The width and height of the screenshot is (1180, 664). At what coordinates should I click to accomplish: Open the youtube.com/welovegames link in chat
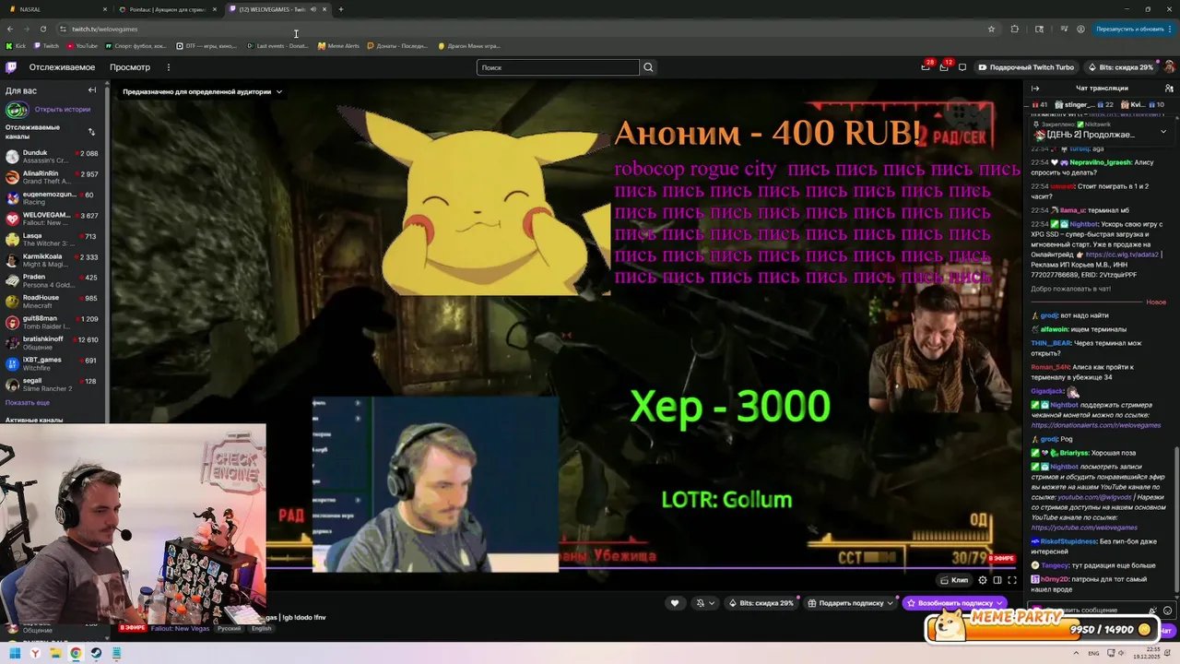(1084, 528)
